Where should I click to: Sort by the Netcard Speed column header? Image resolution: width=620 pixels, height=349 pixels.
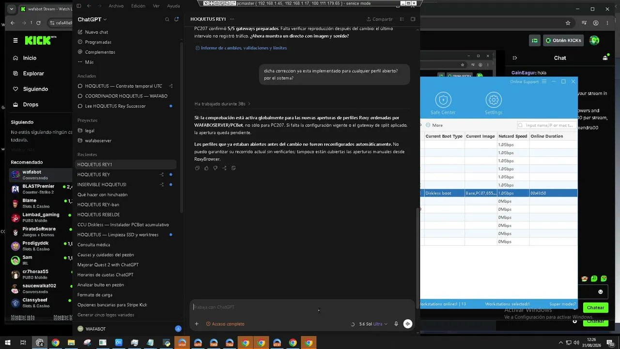513,136
